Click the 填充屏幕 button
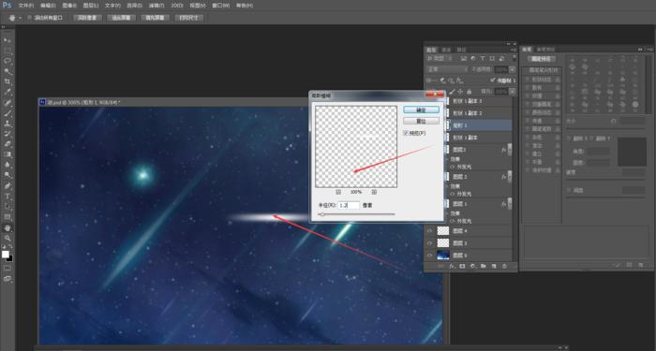656x351 pixels. click(x=155, y=18)
